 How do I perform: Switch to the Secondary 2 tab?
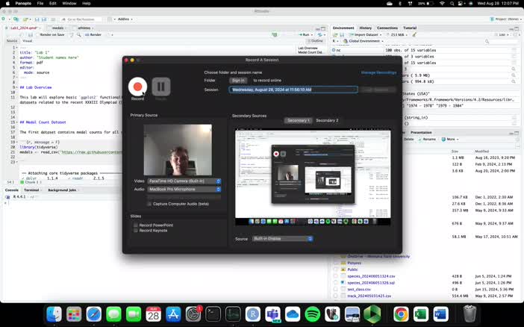pyautogui.click(x=327, y=120)
